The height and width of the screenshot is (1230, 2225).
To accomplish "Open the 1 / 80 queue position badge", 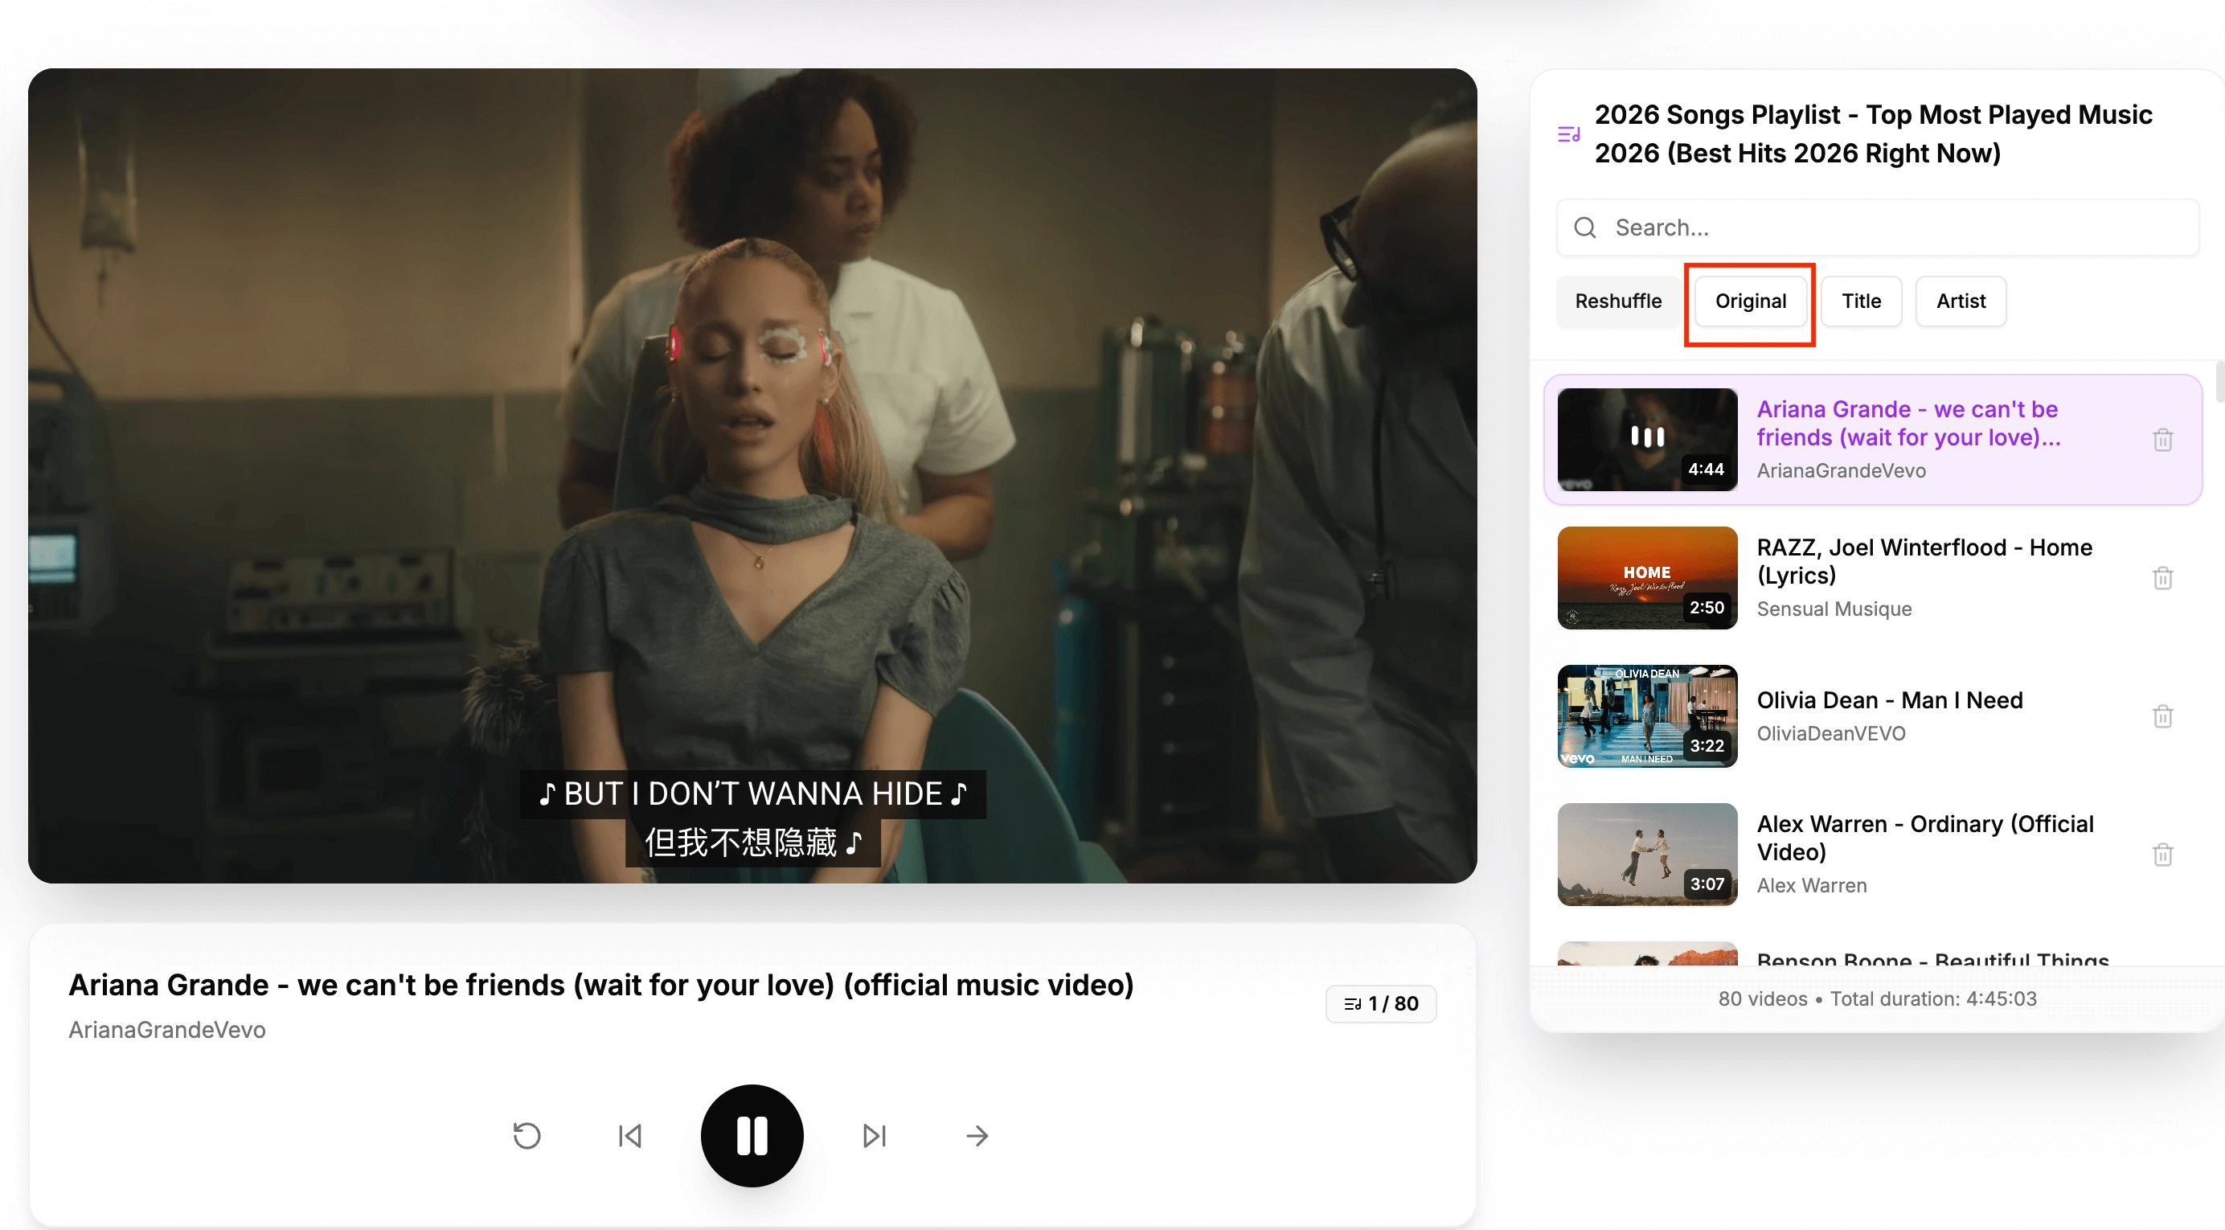I will click(x=1380, y=1002).
